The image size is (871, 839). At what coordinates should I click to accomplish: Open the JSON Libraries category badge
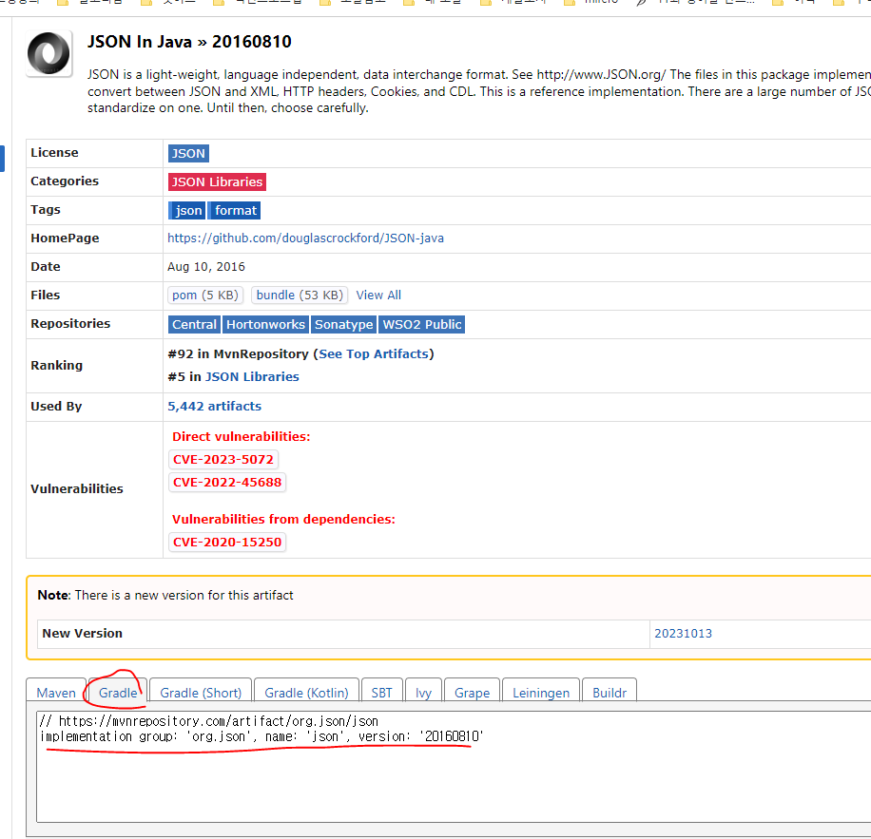(x=217, y=182)
